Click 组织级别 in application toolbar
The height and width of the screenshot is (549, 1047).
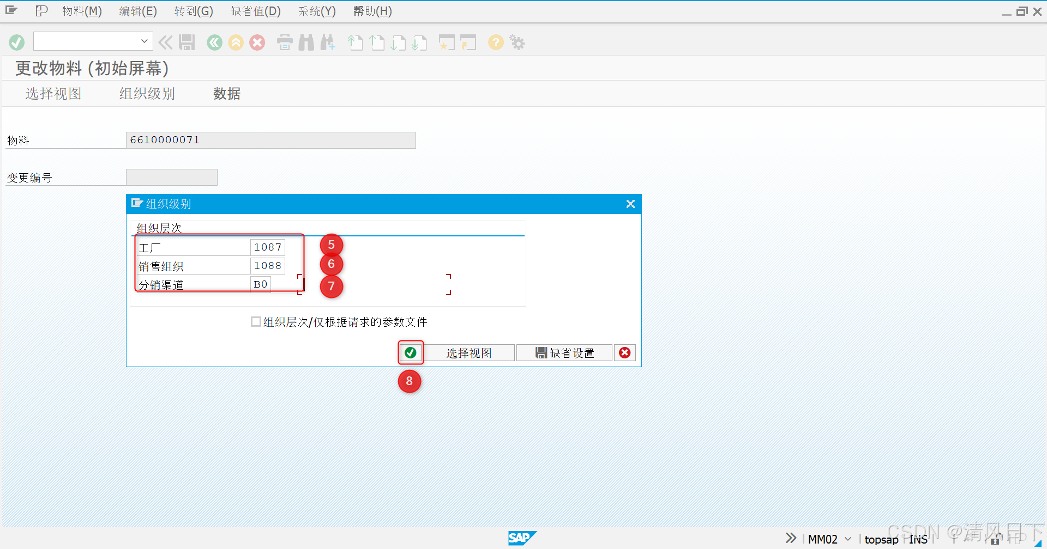pyautogui.click(x=147, y=94)
